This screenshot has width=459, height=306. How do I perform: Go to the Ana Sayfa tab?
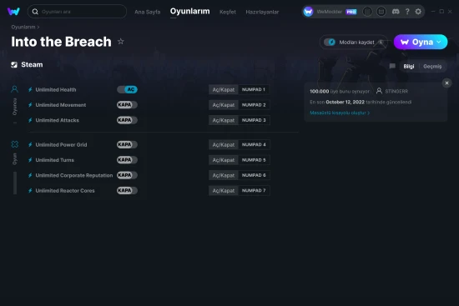point(148,12)
